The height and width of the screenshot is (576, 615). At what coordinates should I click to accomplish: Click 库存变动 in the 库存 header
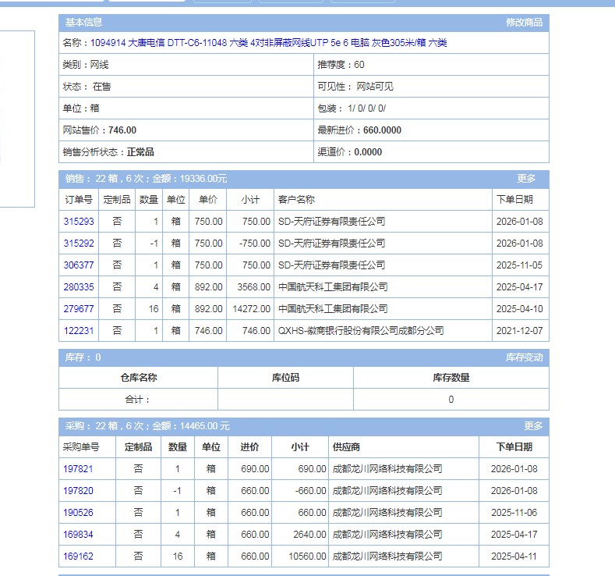pos(524,357)
